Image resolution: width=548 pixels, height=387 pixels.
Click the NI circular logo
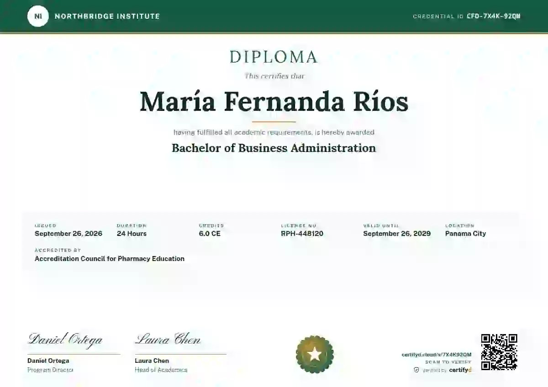[x=37, y=16]
